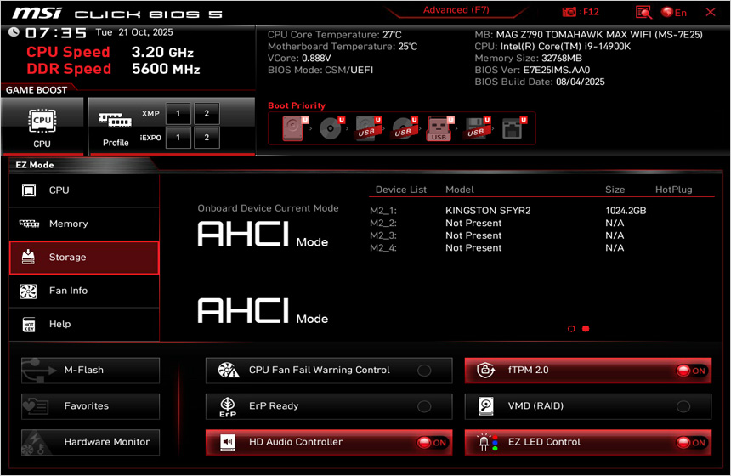Disable the HD Audio Controller switch

click(x=432, y=442)
